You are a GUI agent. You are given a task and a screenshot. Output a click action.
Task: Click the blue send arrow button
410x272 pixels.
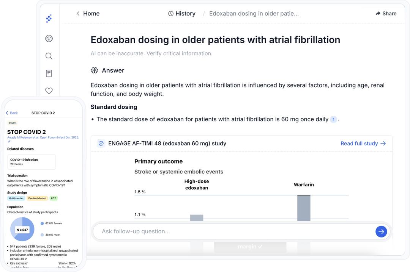(381, 231)
